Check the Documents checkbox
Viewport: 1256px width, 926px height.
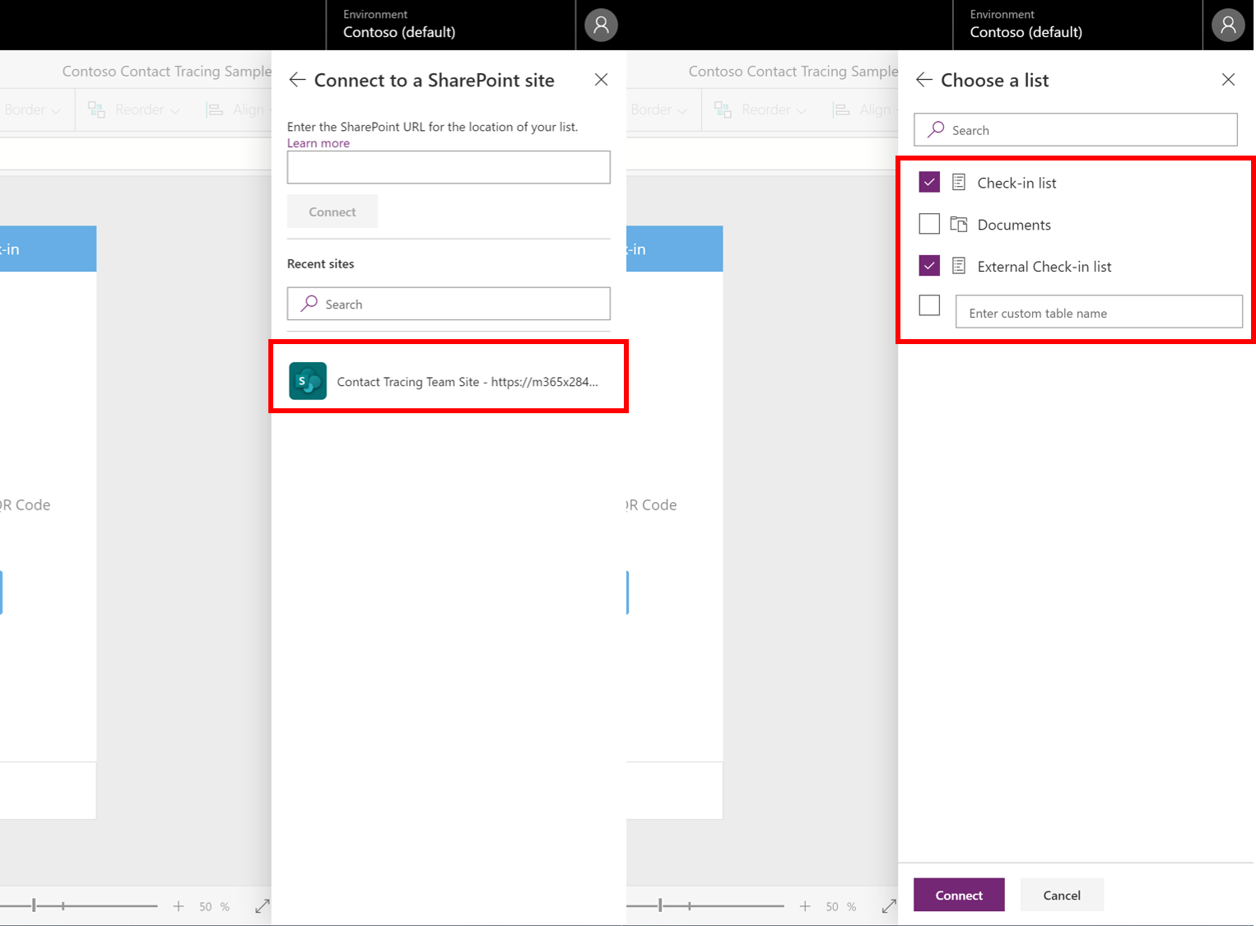click(929, 224)
